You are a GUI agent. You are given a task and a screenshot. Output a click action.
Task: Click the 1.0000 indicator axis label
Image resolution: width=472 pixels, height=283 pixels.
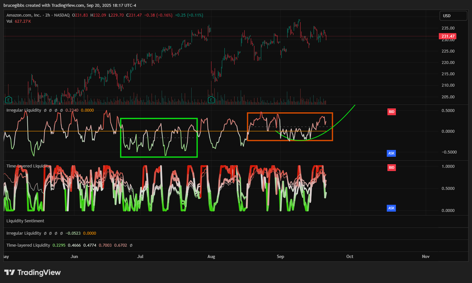point(448,166)
